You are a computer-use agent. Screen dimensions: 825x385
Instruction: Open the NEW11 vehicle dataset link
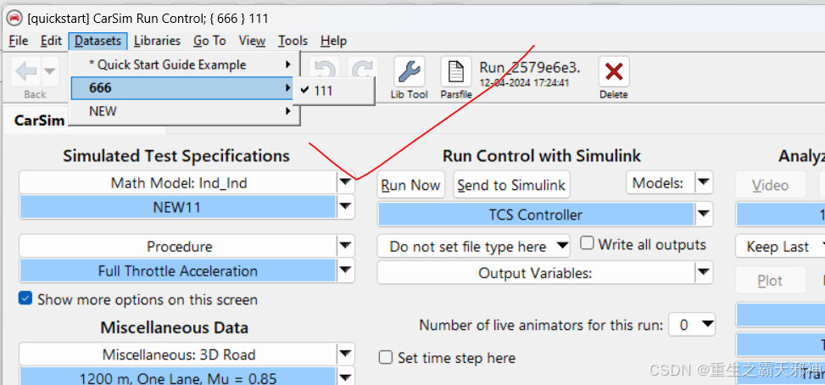coord(177,207)
